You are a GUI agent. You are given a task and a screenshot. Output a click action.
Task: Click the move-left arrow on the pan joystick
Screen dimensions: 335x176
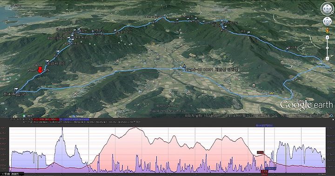pos(325,21)
